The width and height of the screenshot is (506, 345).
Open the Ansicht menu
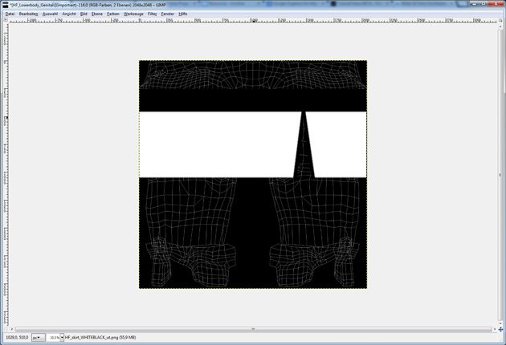coord(69,14)
